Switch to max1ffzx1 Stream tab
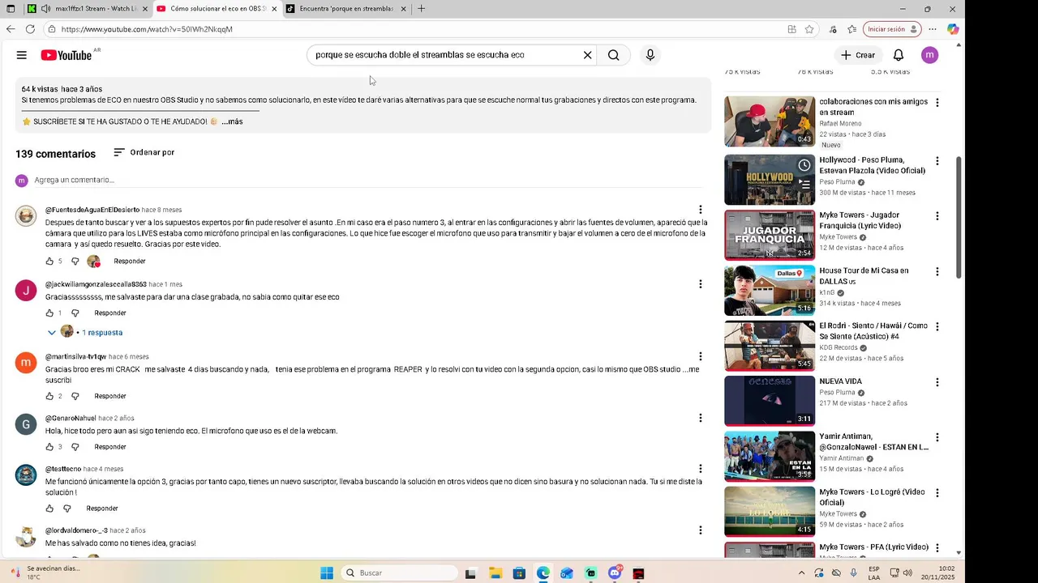The height and width of the screenshot is (583, 1038). 88,9
